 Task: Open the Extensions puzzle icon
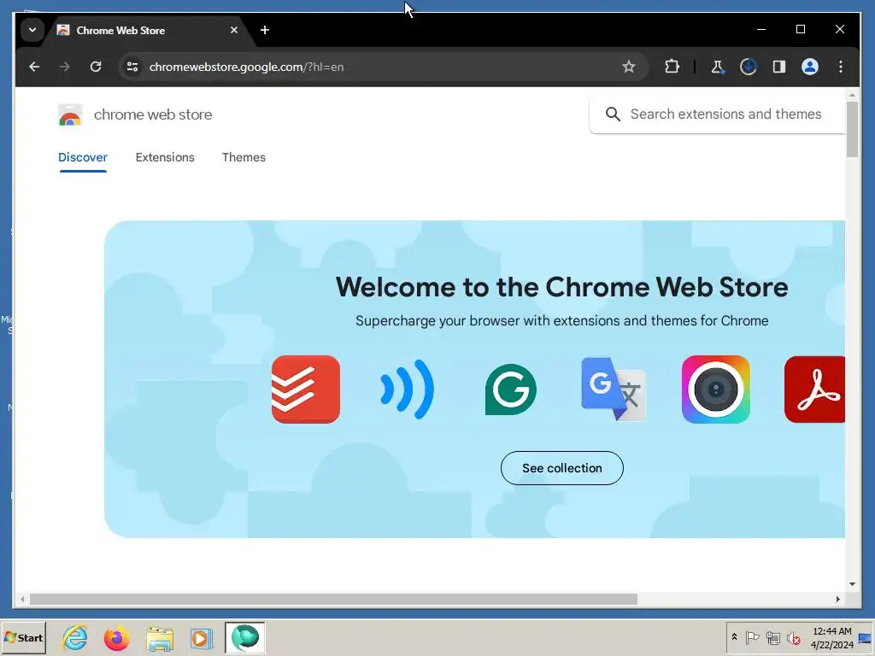[672, 67]
